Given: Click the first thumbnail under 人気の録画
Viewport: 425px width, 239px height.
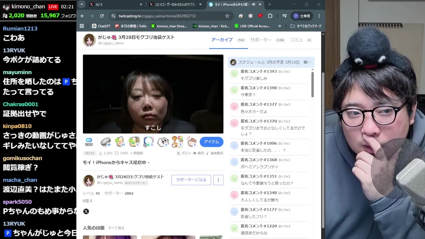Looking at the screenshot, I should (110, 237).
